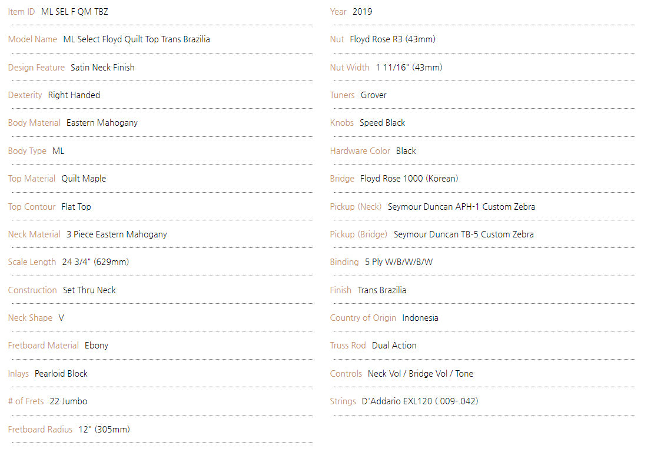Screen dimensions: 651x466
Task: Select the Seymour Duncan APH-1 Custom Zebra text
Action: point(461,207)
